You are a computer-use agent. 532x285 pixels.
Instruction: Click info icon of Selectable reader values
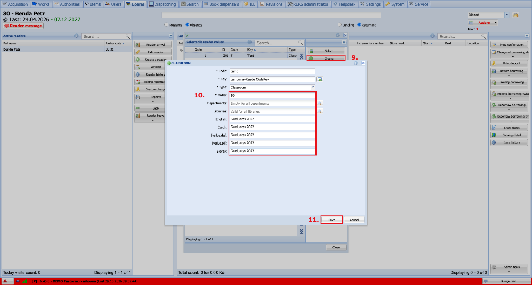point(250,43)
